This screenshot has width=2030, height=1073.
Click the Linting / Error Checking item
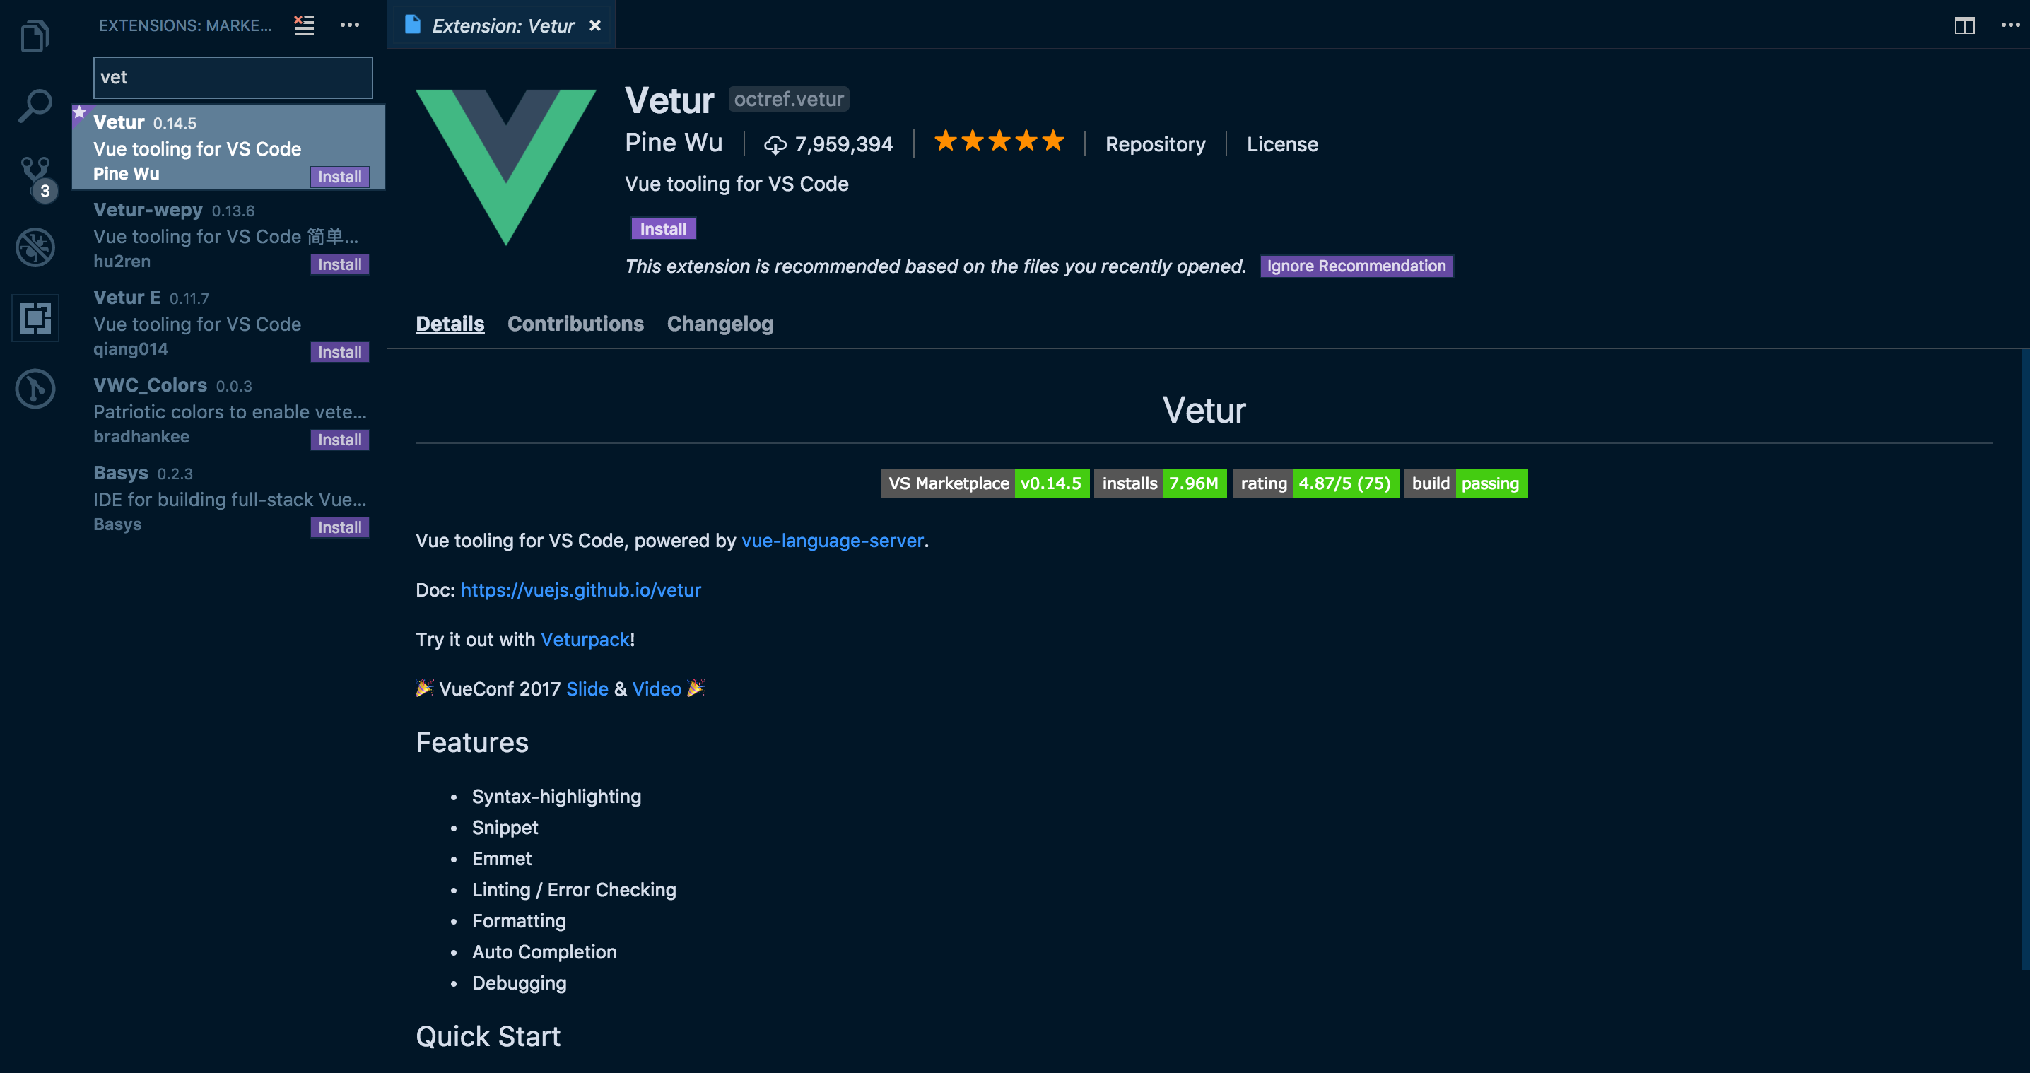click(574, 889)
